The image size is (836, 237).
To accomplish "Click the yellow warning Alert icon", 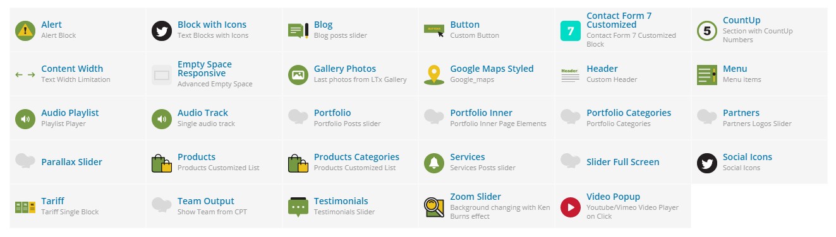I will click(x=25, y=30).
